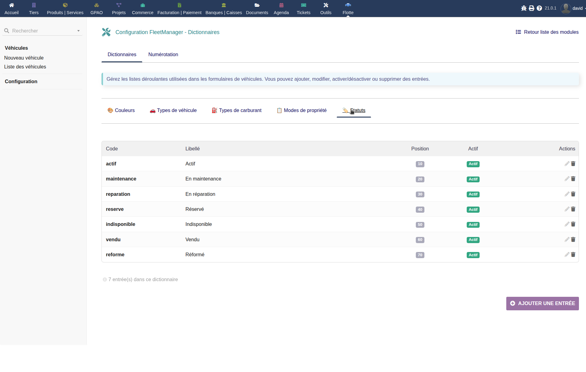Expand the Rechercher search dropdown arrow
Image resolution: width=586 pixels, height=372 pixels.
coord(79,31)
